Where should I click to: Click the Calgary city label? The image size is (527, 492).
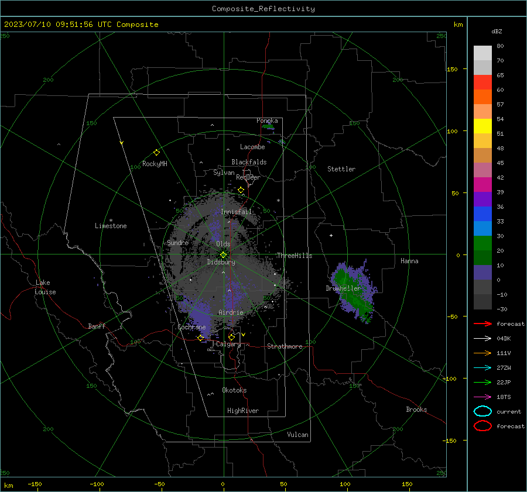228,344
